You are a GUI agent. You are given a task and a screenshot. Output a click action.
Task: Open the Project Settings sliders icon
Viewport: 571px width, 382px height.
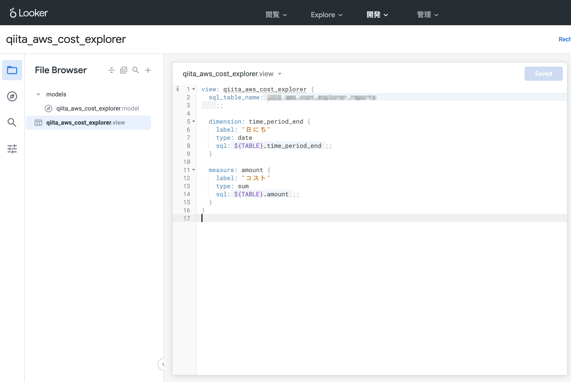[12, 149]
